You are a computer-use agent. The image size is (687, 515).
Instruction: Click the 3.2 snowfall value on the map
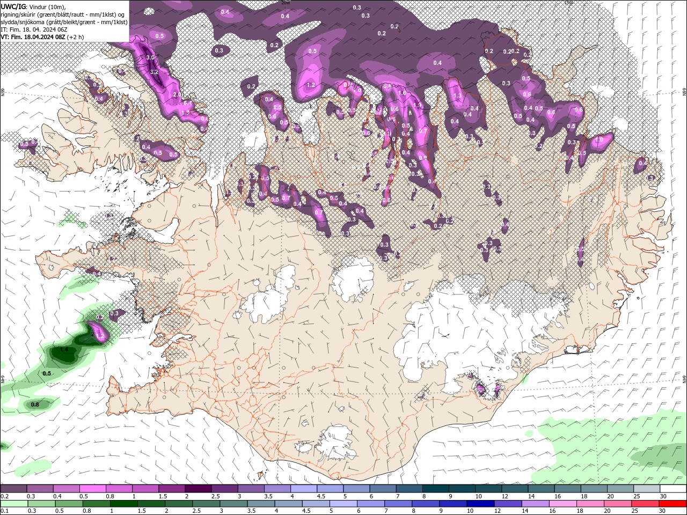(x=154, y=72)
